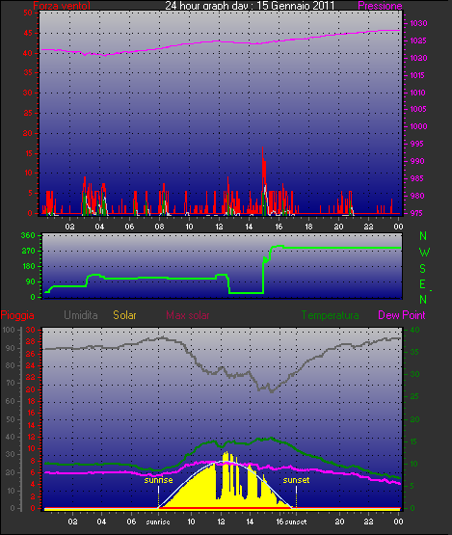Click the 360 wind direction axis value
The image size is (452, 535).
click(28, 235)
